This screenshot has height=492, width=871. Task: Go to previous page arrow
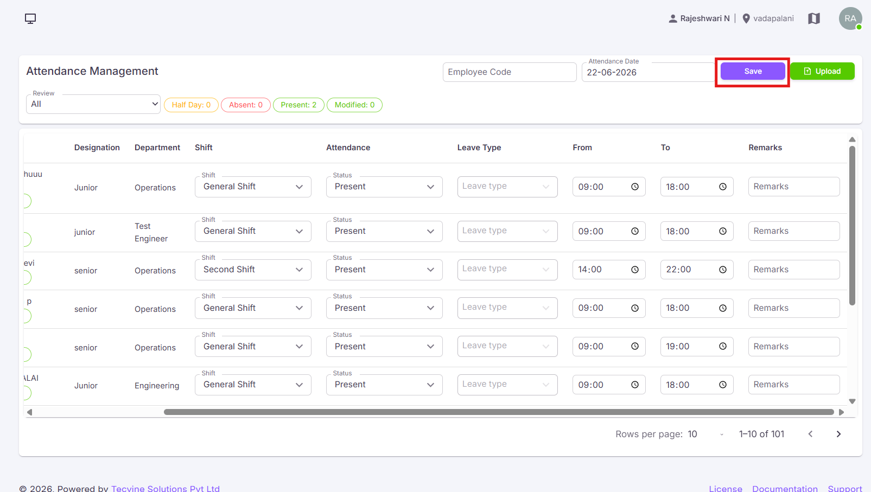coord(810,434)
